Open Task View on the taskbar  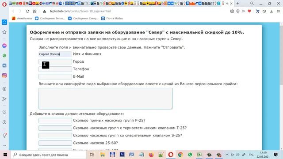click(x=92, y=155)
